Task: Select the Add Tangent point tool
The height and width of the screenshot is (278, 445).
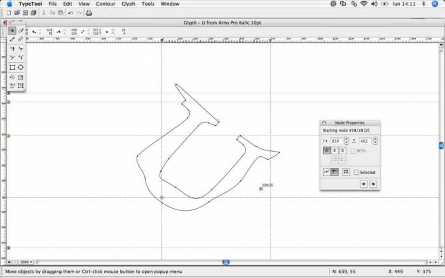Action: [21, 49]
